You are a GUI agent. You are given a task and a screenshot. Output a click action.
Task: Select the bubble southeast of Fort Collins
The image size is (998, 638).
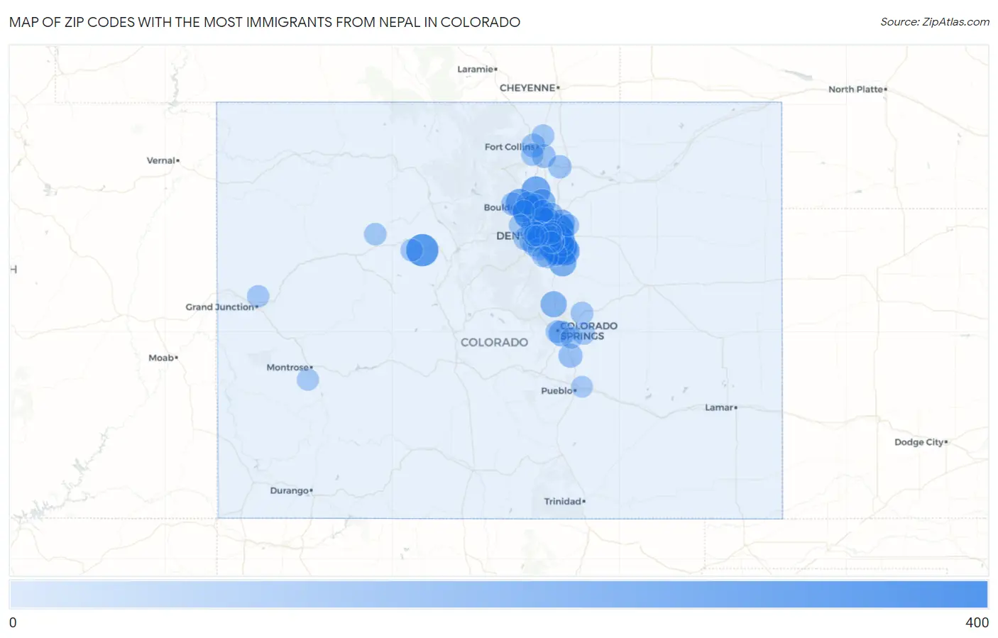click(559, 167)
